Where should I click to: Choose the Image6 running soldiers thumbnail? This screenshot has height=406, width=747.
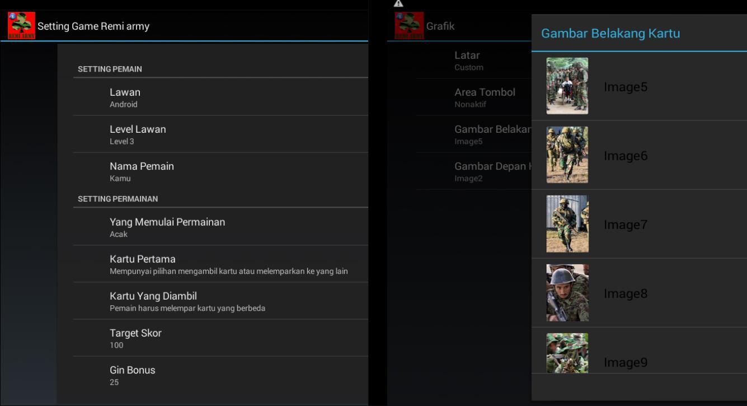click(x=567, y=155)
